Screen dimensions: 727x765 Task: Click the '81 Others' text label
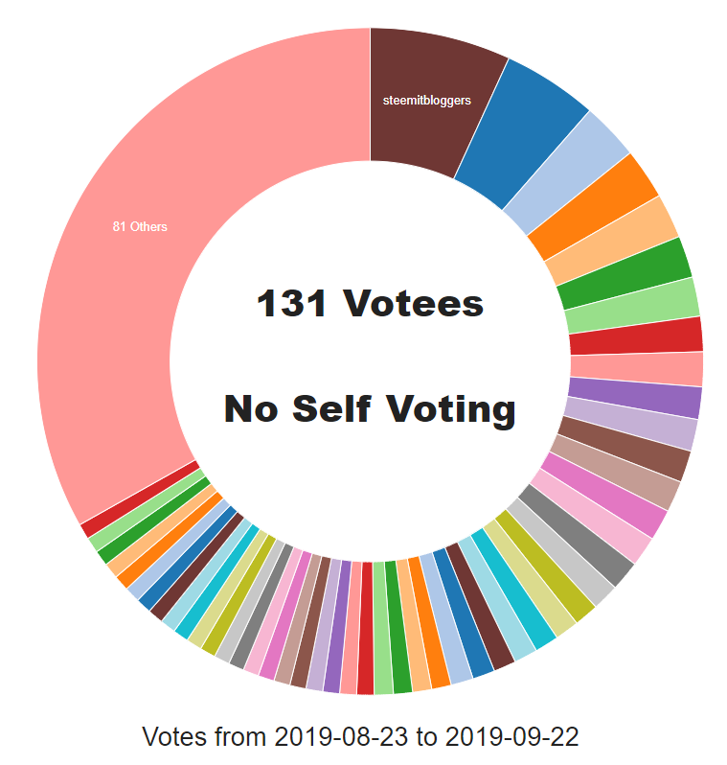click(x=140, y=227)
